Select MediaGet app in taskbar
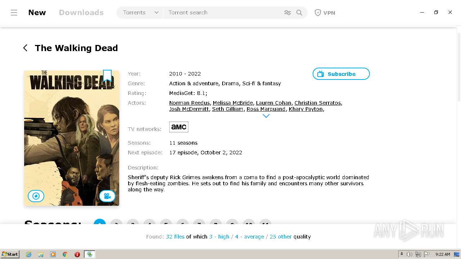Screen dimensions: 461x259 click(90, 254)
